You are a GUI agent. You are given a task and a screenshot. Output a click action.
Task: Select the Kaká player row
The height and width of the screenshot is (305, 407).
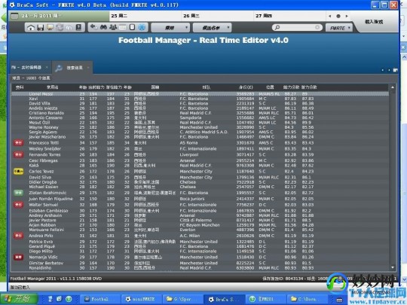coord(200,165)
